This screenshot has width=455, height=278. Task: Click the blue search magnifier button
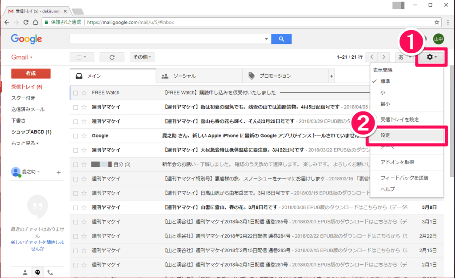pos(281,39)
